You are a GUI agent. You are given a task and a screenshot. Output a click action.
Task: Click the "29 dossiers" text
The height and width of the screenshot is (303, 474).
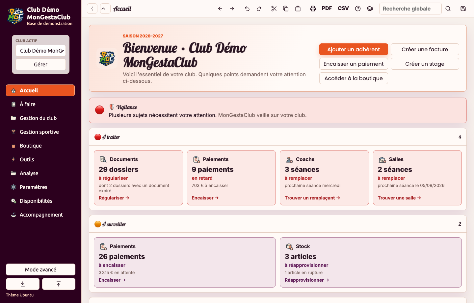[118, 170]
